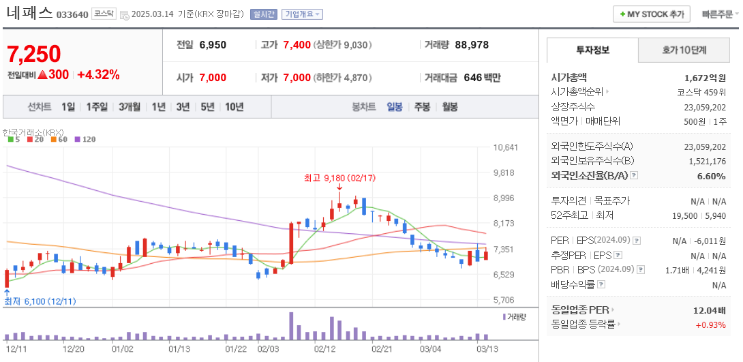Select the 주봉 candlestick chart
Screen dimensions: 743x362
pos(422,107)
